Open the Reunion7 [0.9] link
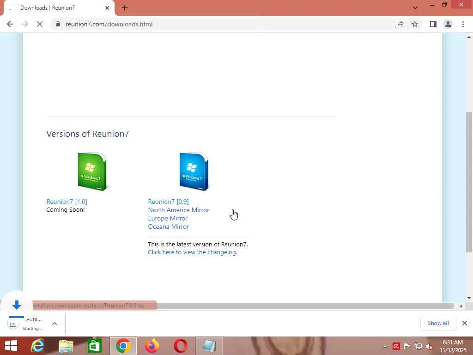Viewport: 473px width, 355px height. point(168,202)
